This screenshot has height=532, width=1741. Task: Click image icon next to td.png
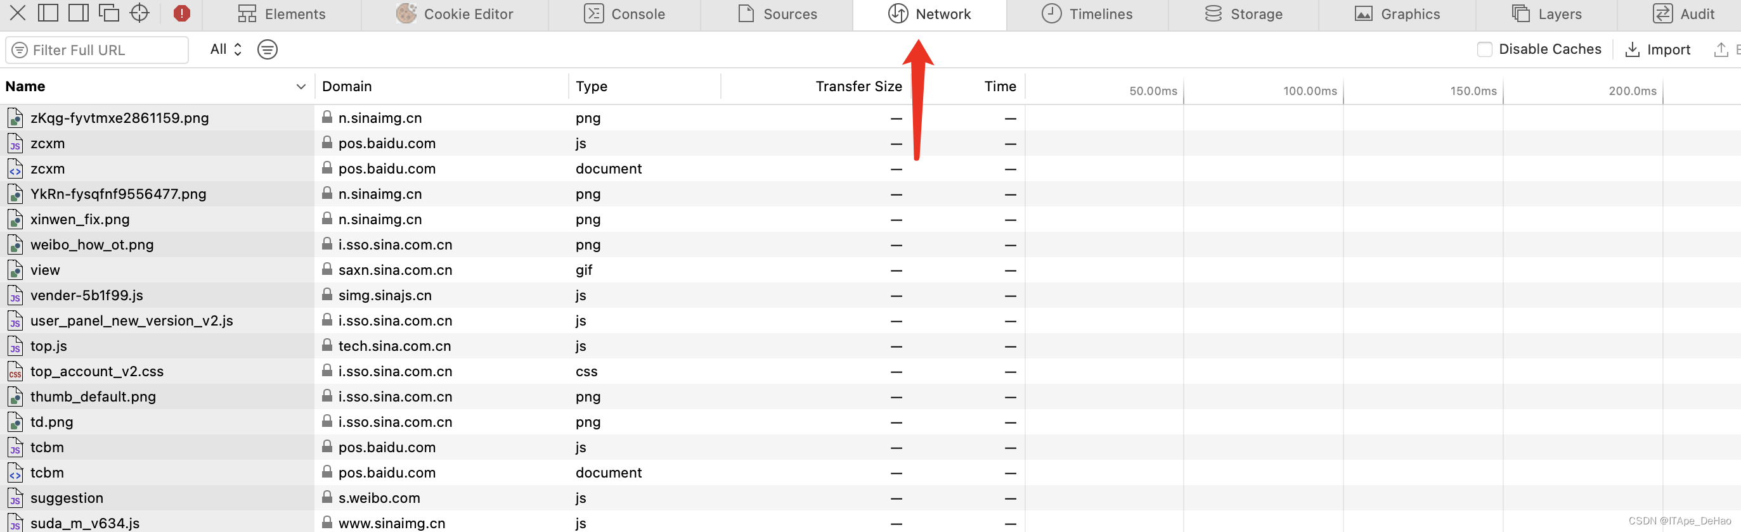tap(15, 422)
